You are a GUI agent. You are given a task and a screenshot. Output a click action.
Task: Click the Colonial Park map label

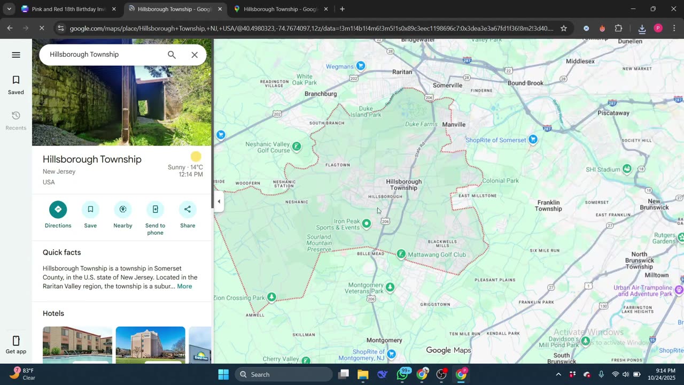click(x=500, y=181)
